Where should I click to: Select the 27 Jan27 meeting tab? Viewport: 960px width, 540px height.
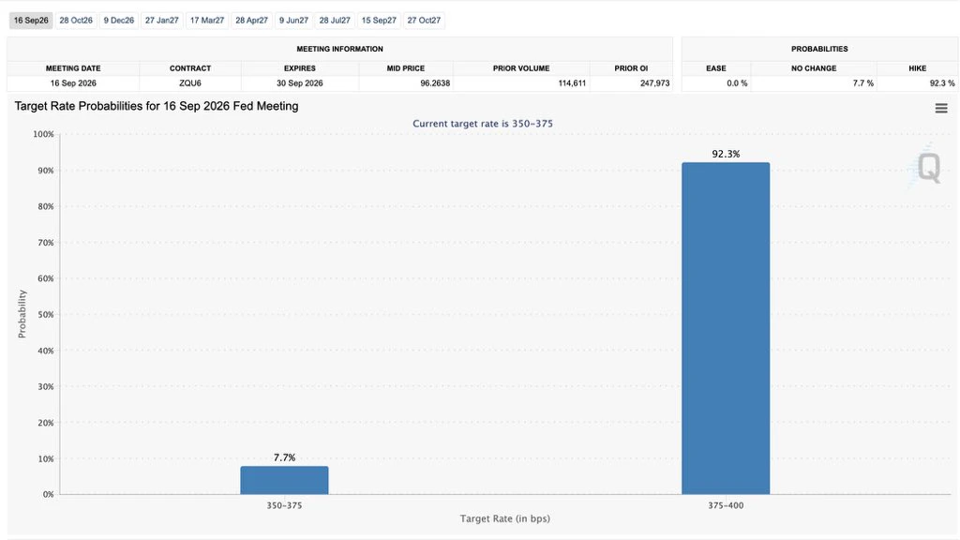click(x=161, y=21)
